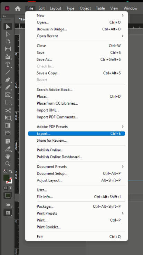Choose Place from CC Libraries...
The image size is (143, 255).
[77, 103]
